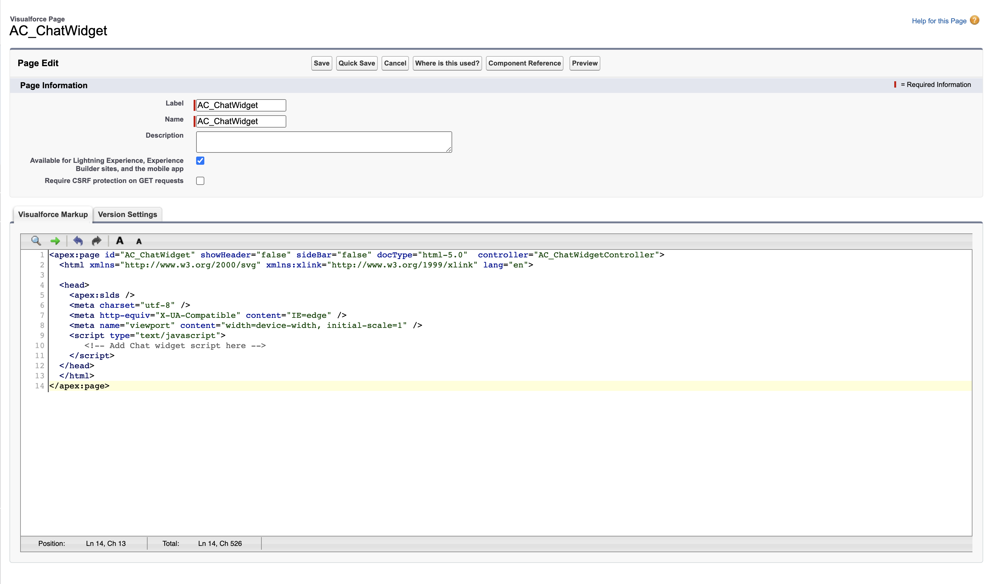Switch to the Version Settings tab

pyautogui.click(x=127, y=215)
